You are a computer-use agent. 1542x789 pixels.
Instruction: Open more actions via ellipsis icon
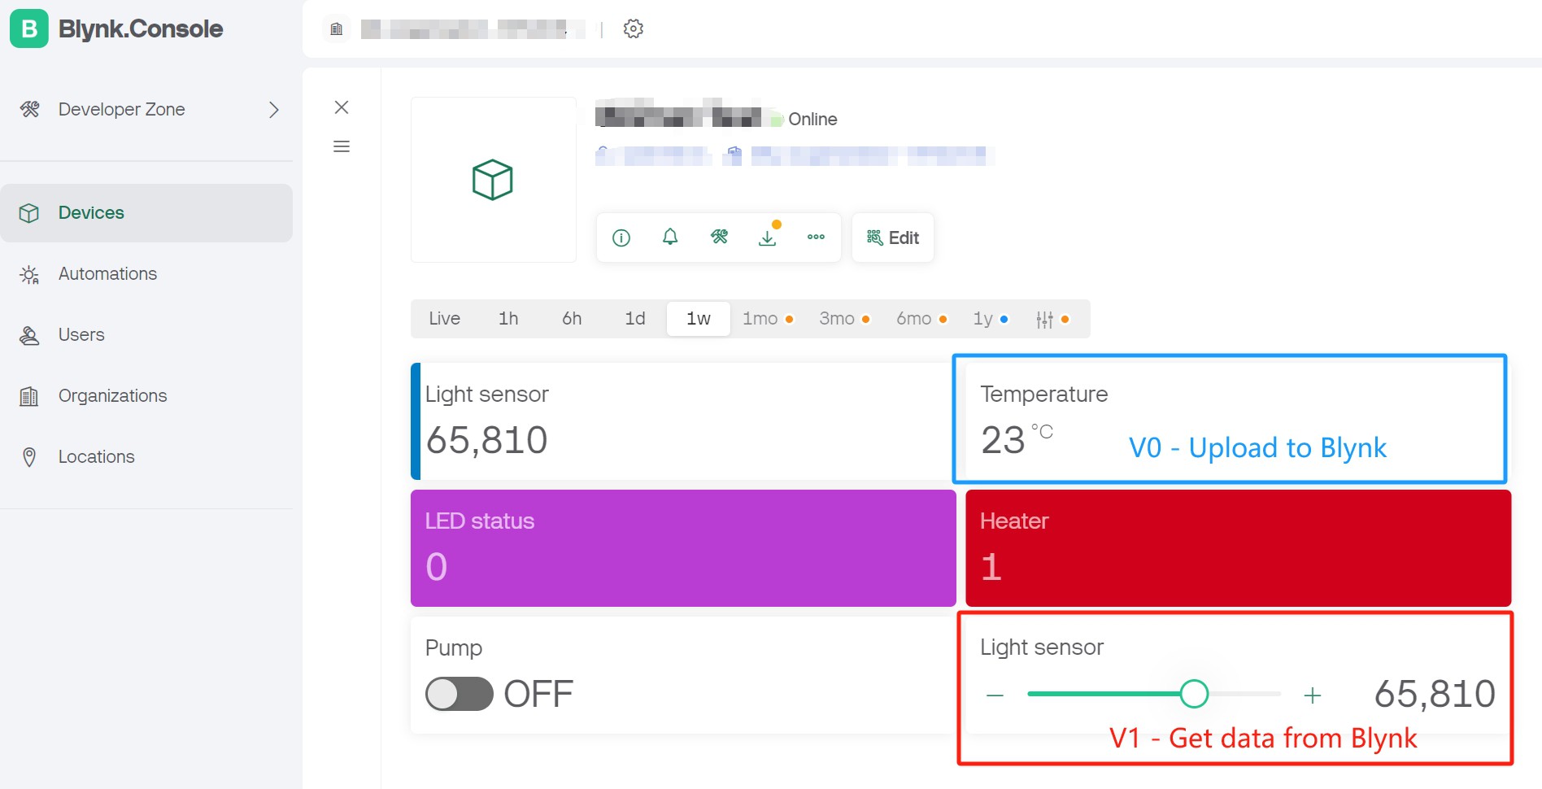point(816,237)
